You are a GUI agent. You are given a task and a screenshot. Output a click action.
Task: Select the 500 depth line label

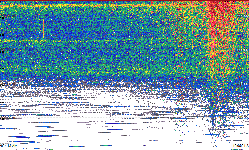[x=2, y=86]
